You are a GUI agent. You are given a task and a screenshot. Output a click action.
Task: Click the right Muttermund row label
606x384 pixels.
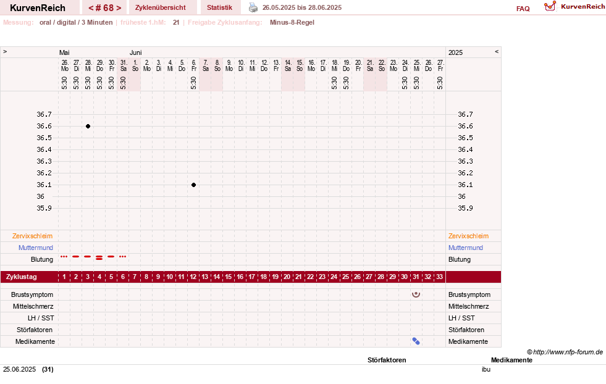(466, 248)
